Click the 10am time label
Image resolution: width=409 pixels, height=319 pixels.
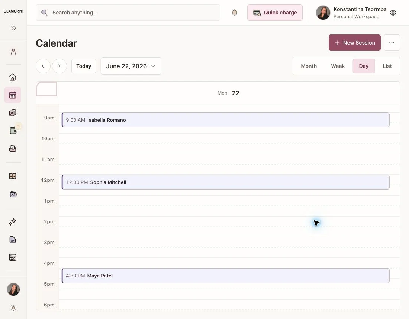[48, 139]
